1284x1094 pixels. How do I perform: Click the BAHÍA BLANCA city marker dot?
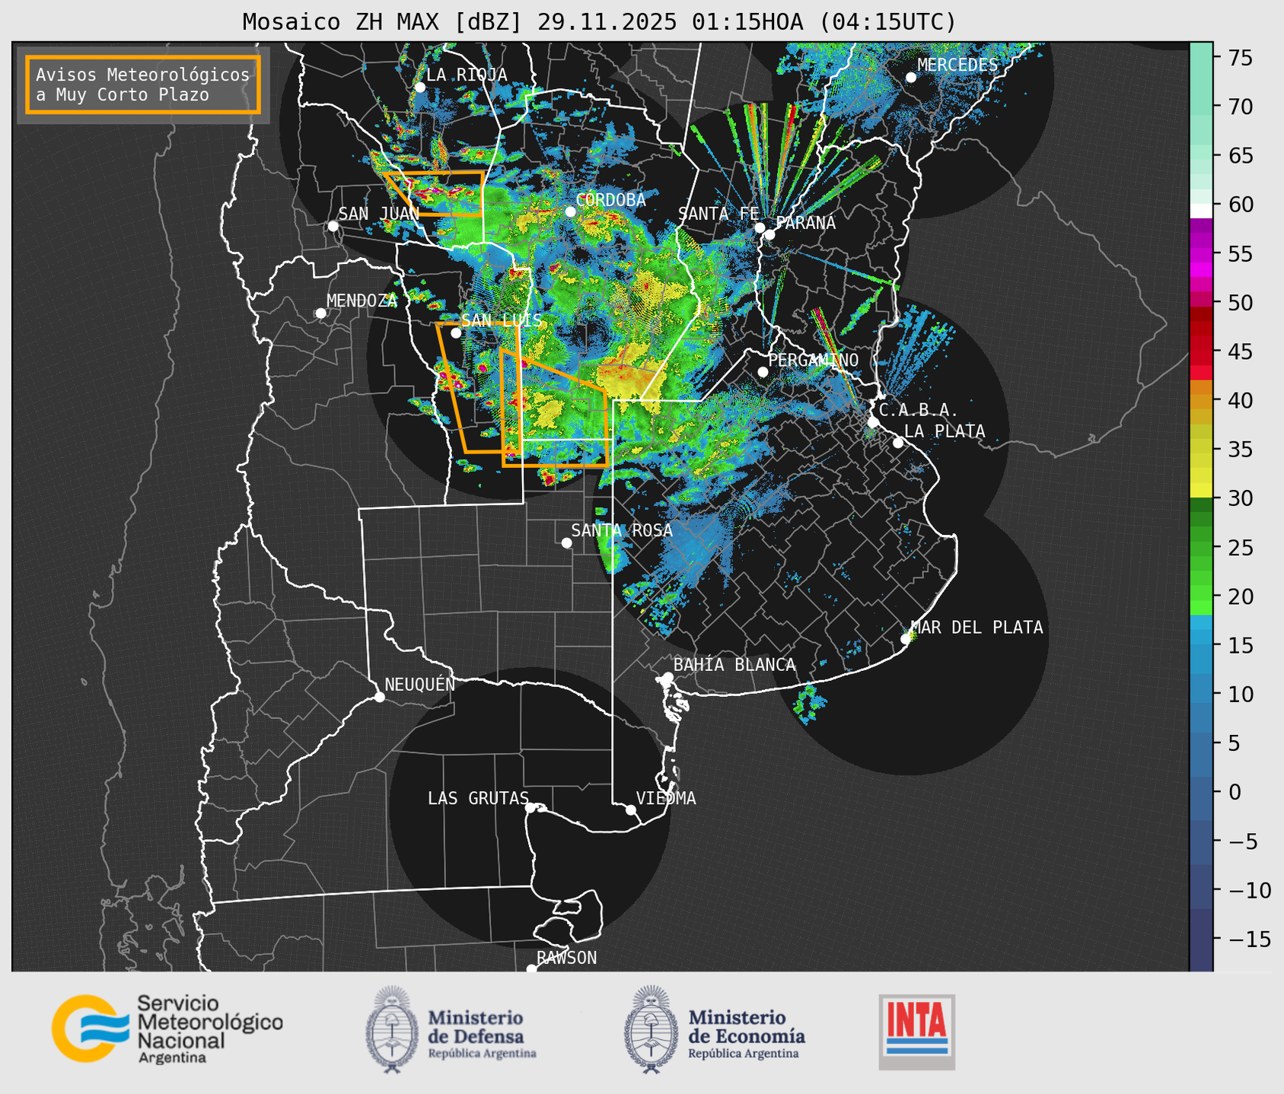tap(667, 677)
